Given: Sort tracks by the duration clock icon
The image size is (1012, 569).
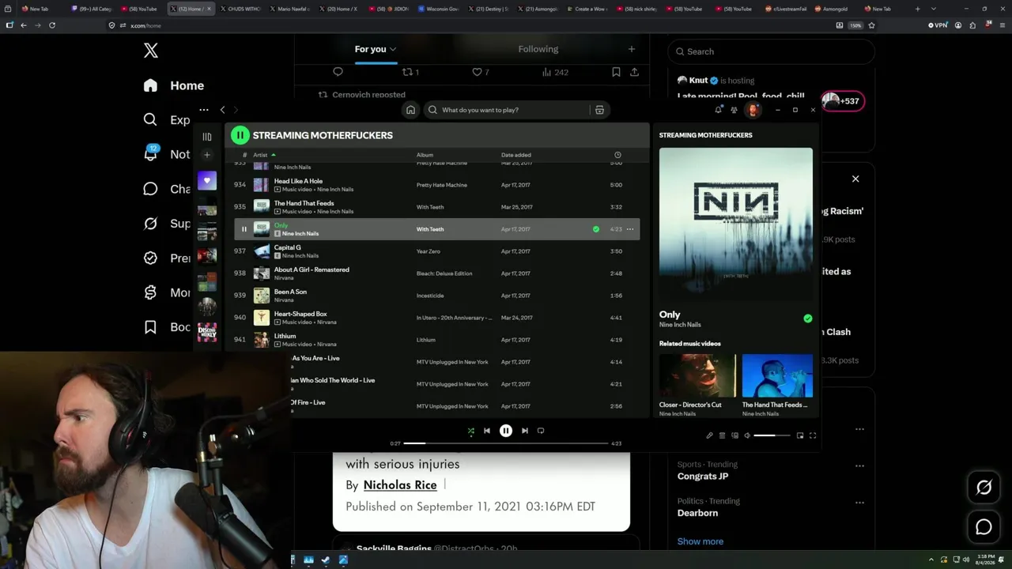Looking at the screenshot, I should pyautogui.click(x=617, y=155).
